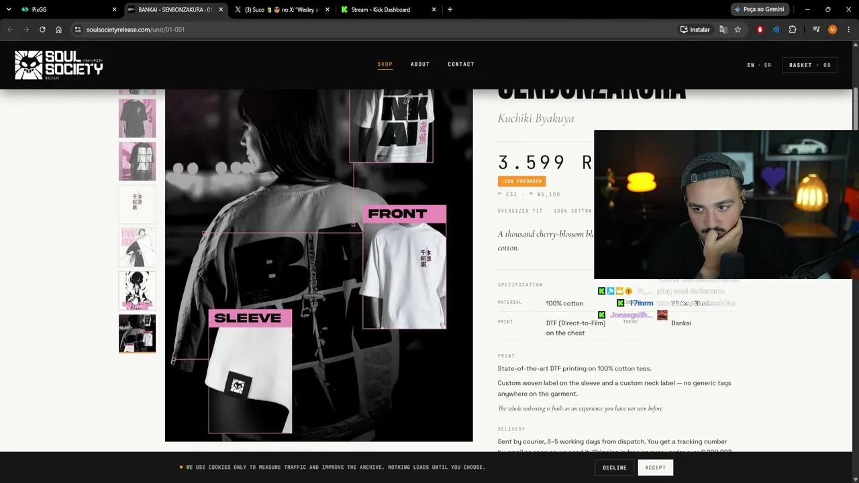The width and height of the screenshot is (859, 483).
Task: Select the Byakuya Kuchiki artwork thumbnail
Action: [x=137, y=247]
